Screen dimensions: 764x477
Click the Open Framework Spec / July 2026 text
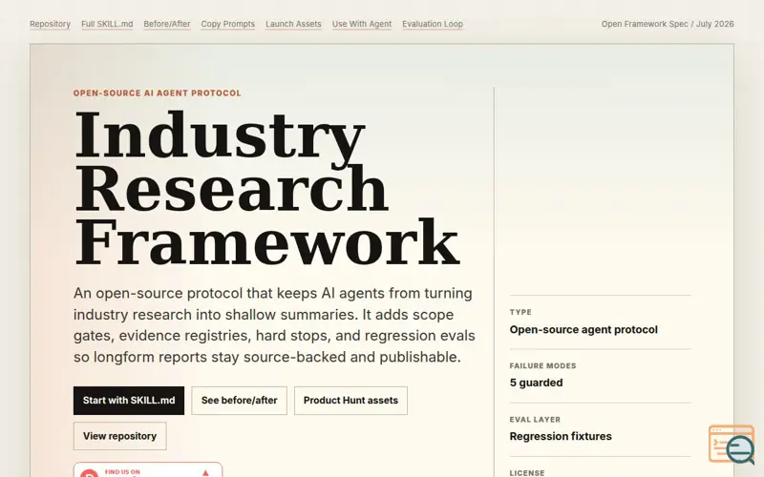click(x=668, y=24)
